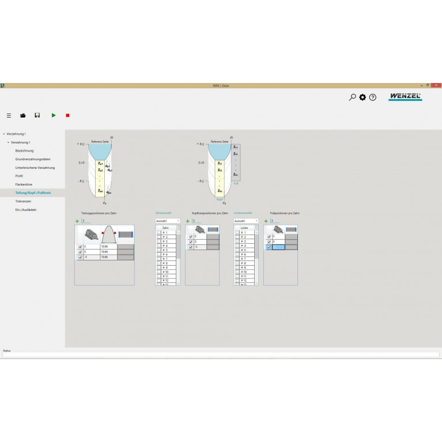Uncheck Teilungspositionen row with value 0
The height and width of the screenshot is (442, 442).
[x=80, y=252]
